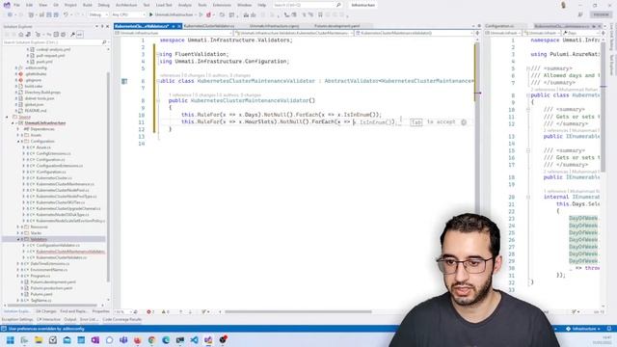Open the Any CPU platform dropdown
The height and width of the screenshot is (347, 617).
128,14
